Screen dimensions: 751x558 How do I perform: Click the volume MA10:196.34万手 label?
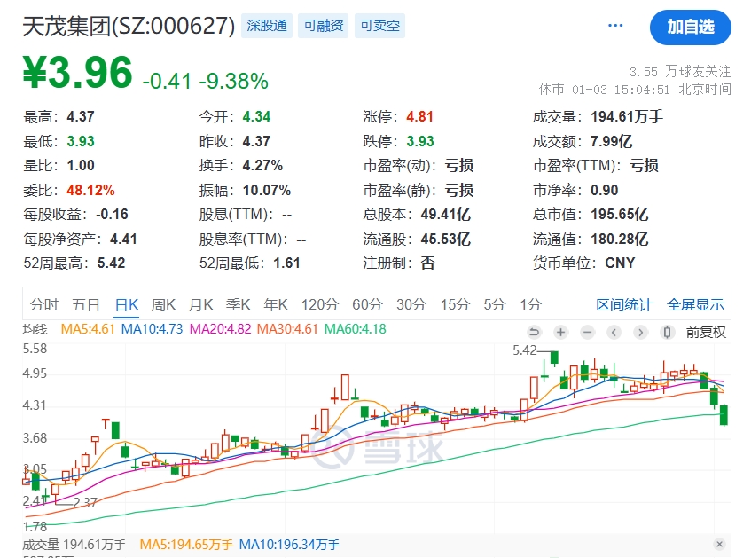coord(289,545)
